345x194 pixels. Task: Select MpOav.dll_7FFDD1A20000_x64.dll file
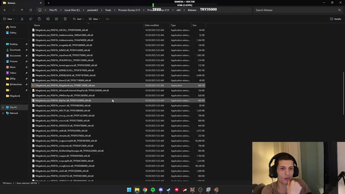tap(118, 101)
